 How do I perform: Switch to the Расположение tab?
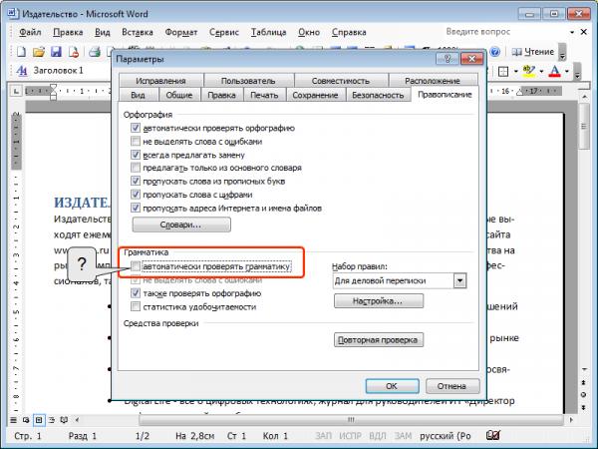(433, 81)
